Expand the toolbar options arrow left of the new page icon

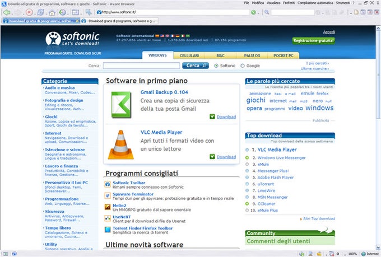point(351,13)
